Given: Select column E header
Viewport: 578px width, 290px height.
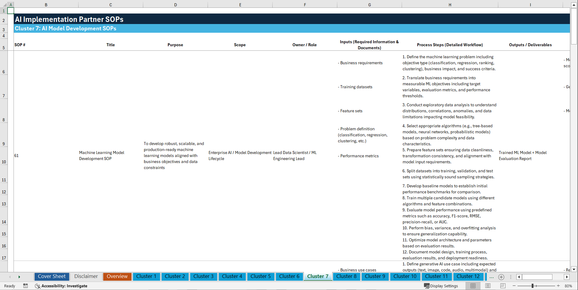Looking at the screenshot, I should [x=240, y=5].
